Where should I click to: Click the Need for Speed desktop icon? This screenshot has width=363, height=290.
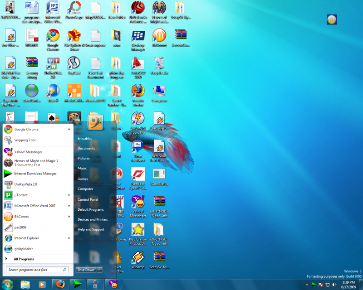(x=137, y=175)
